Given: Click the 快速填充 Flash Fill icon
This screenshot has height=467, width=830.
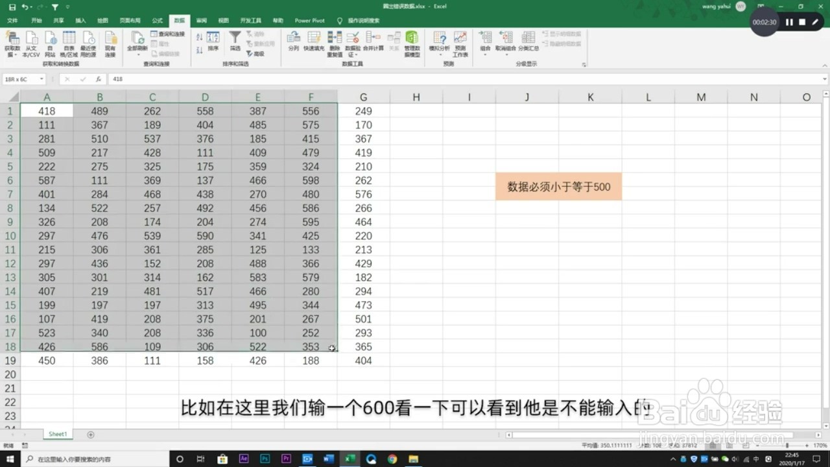Looking at the screenshot, I should coord(314,40).
